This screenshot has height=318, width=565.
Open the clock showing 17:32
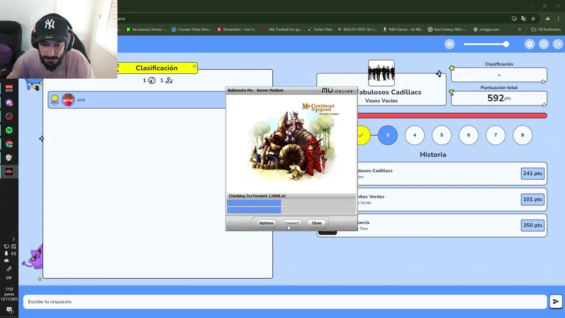[x=9, y=294]
